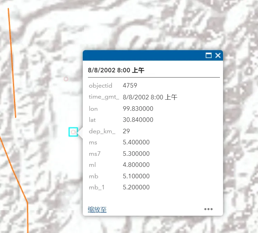258x233 pixels.
Task: Select the mb_1 value 5.200000
Action: (x=136, y=187)
